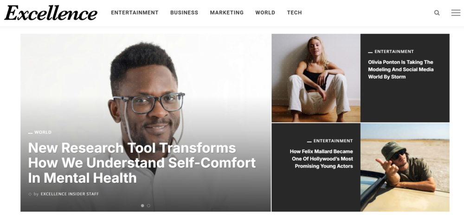Open the Olivia Ponton article headline
Screen dimensions: 464x218
coord(401,69)
